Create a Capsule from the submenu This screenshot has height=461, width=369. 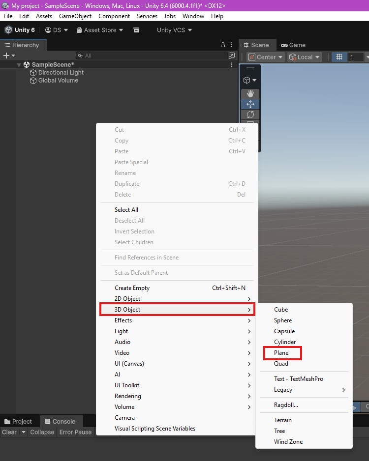coord(304,331)
